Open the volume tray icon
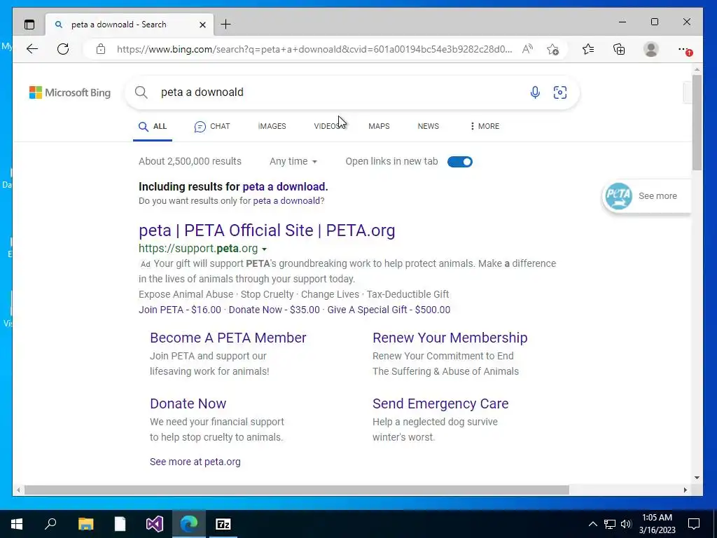717x538 pixels. [626, 524]
